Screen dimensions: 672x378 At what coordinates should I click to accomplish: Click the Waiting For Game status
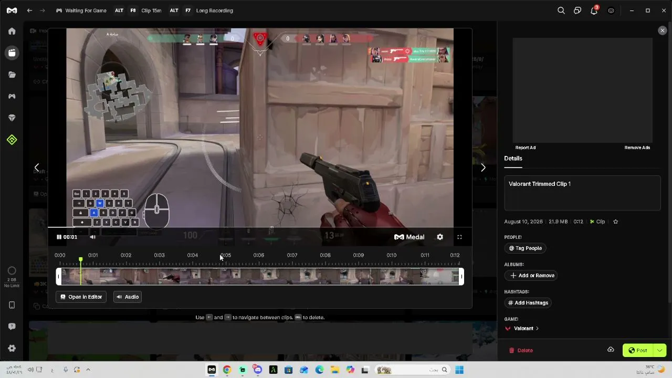point(81,10)
